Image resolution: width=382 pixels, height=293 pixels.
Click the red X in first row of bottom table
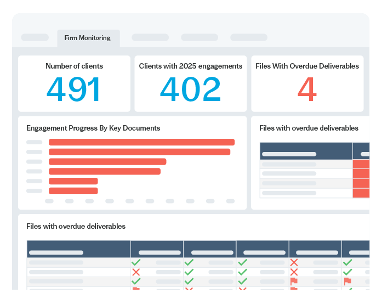click(x=294, y=262)
